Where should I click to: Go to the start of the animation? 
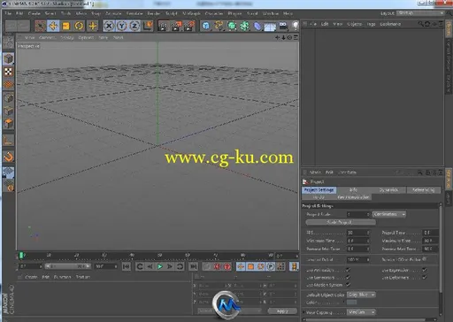pyautogui.click(x=127, y=266)
